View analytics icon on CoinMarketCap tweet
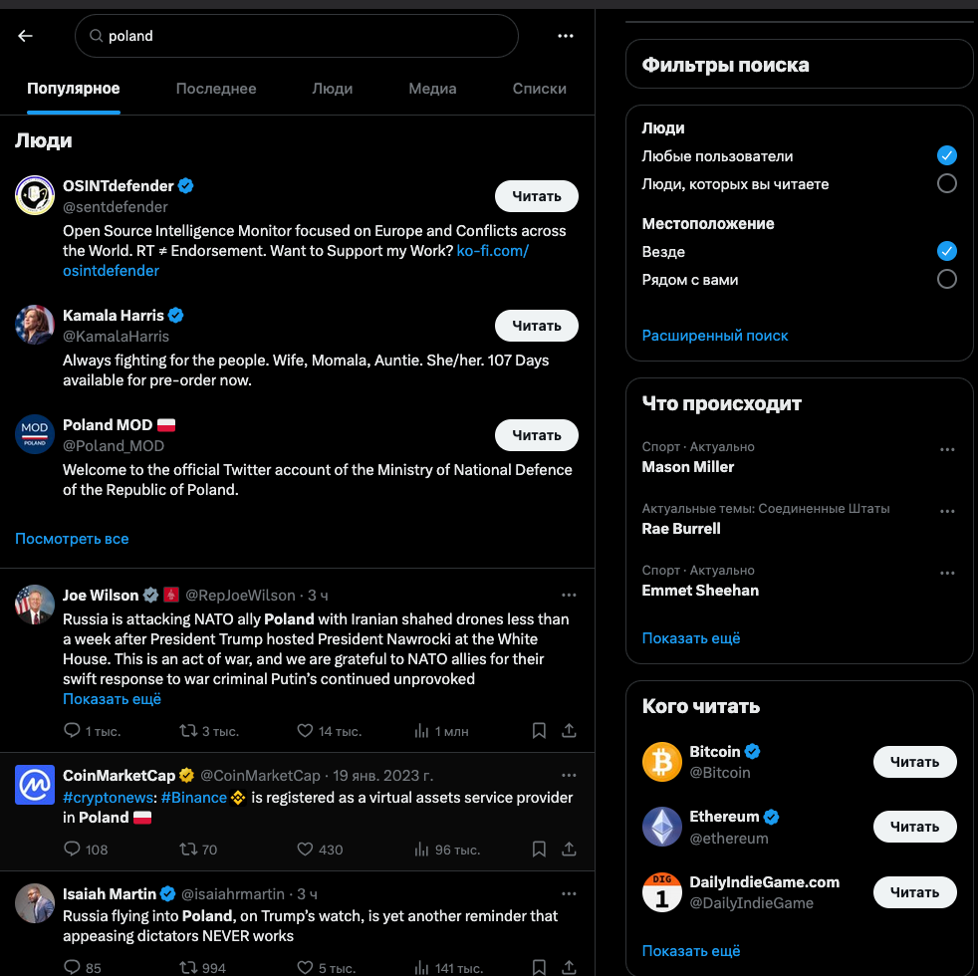The image size is (978, 976). [421, 849]
